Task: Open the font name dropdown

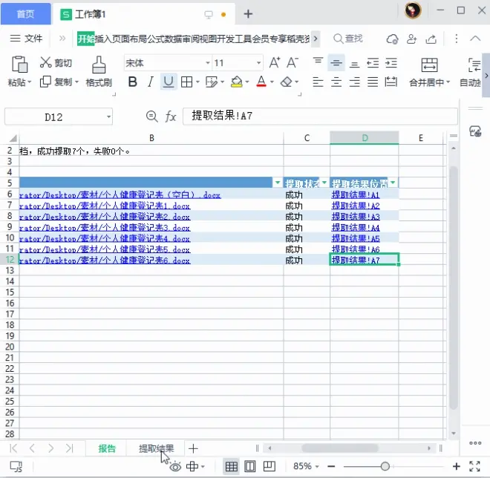Action: pyautogui.click(x=207, y=63)
